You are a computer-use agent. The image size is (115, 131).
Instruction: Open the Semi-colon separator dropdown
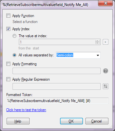coord(78,55)
